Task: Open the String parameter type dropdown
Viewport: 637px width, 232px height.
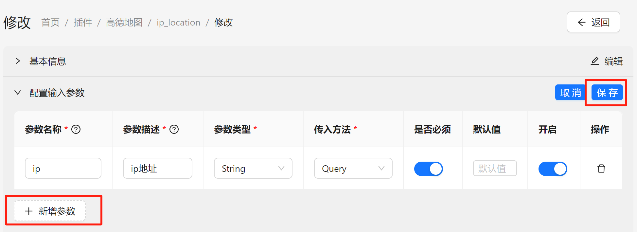Action: 253,168
